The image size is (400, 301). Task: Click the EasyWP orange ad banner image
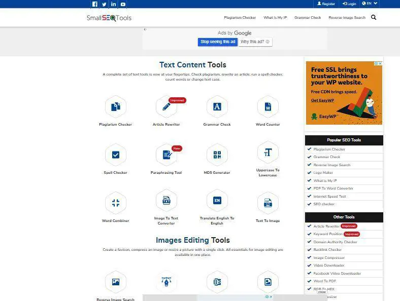pyautogui.click(x=344, y=93)
